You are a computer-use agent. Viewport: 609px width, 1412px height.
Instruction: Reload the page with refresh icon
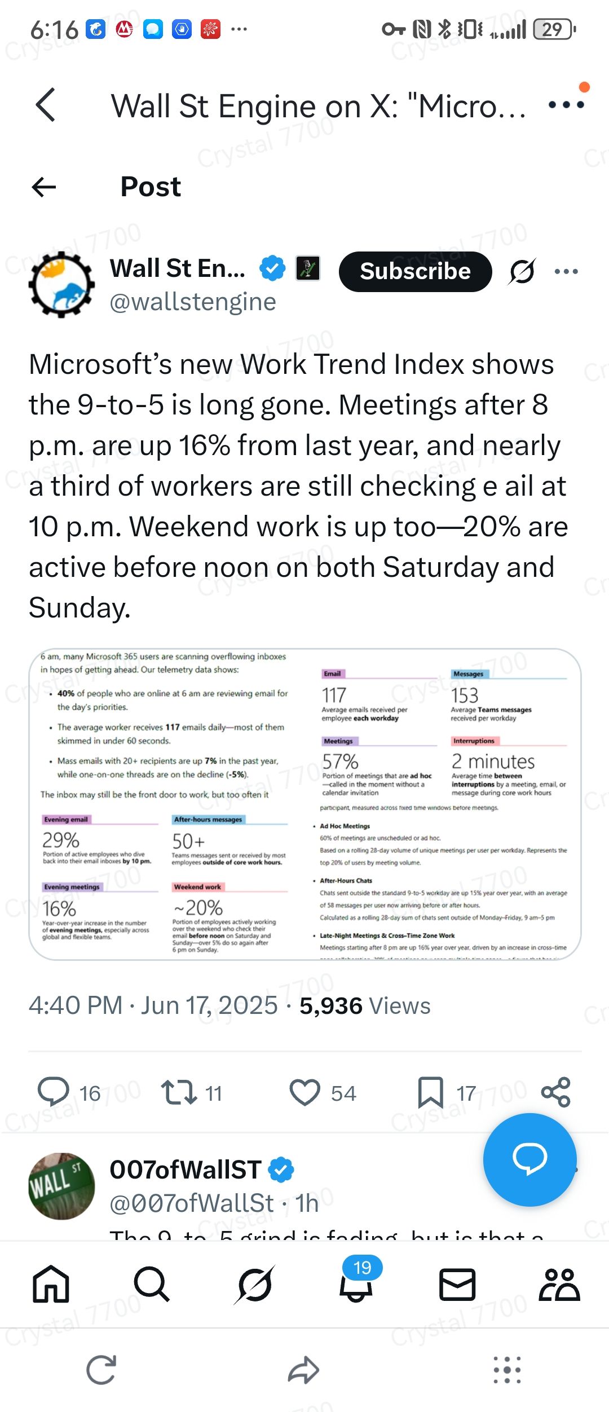coord(101,1370)
